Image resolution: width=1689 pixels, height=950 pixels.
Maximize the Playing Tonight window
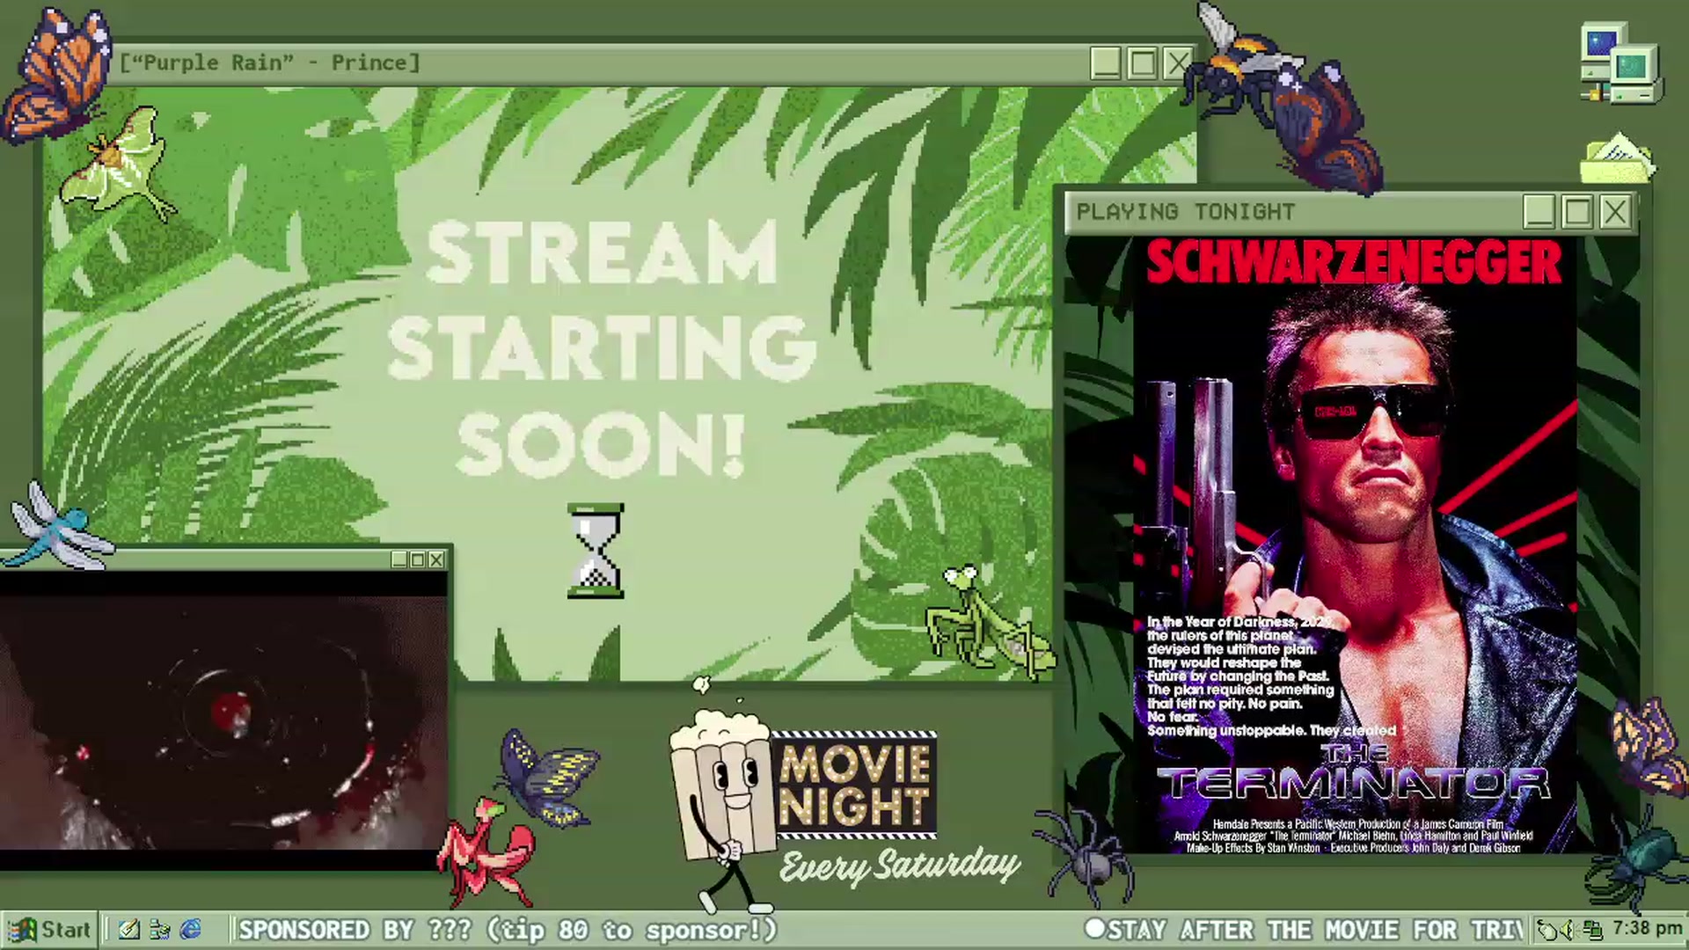tap(1577, 212)
